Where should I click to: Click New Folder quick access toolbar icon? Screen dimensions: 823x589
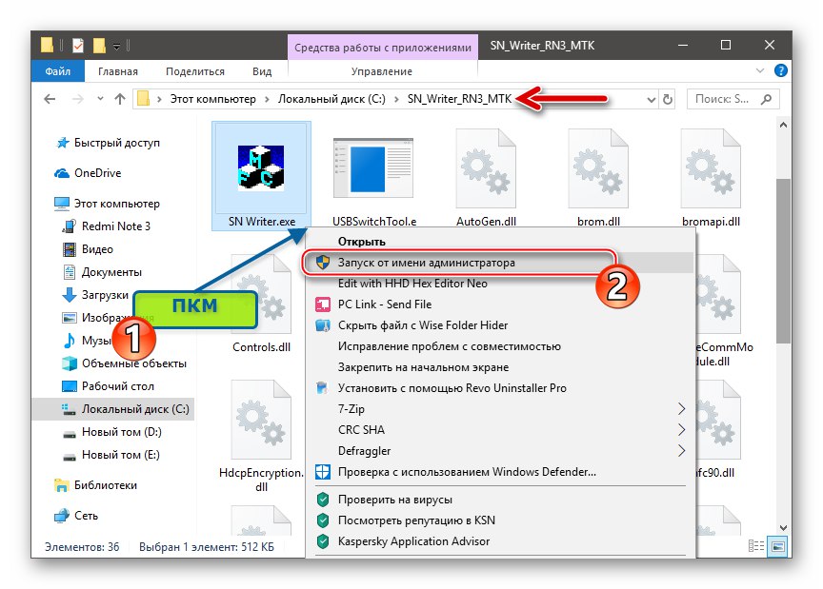tap(99, 46)
